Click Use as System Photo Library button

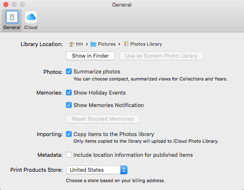(161, 56)
